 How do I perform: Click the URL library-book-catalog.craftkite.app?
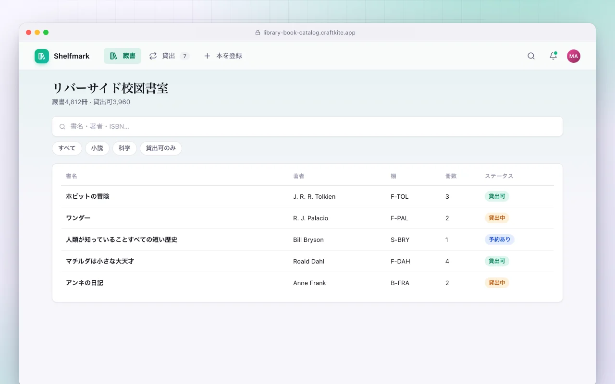[x=309, y=33]
